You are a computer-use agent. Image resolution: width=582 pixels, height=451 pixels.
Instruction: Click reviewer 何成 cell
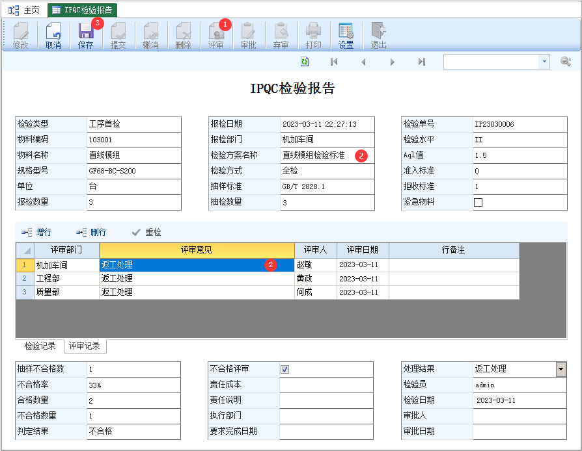pyautogui.click(x=316, y=292)
